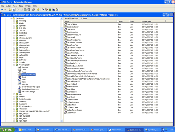Click the Run a Wizard wand icon
Viewport: 175px width, 132px height.
coord(43,10)
